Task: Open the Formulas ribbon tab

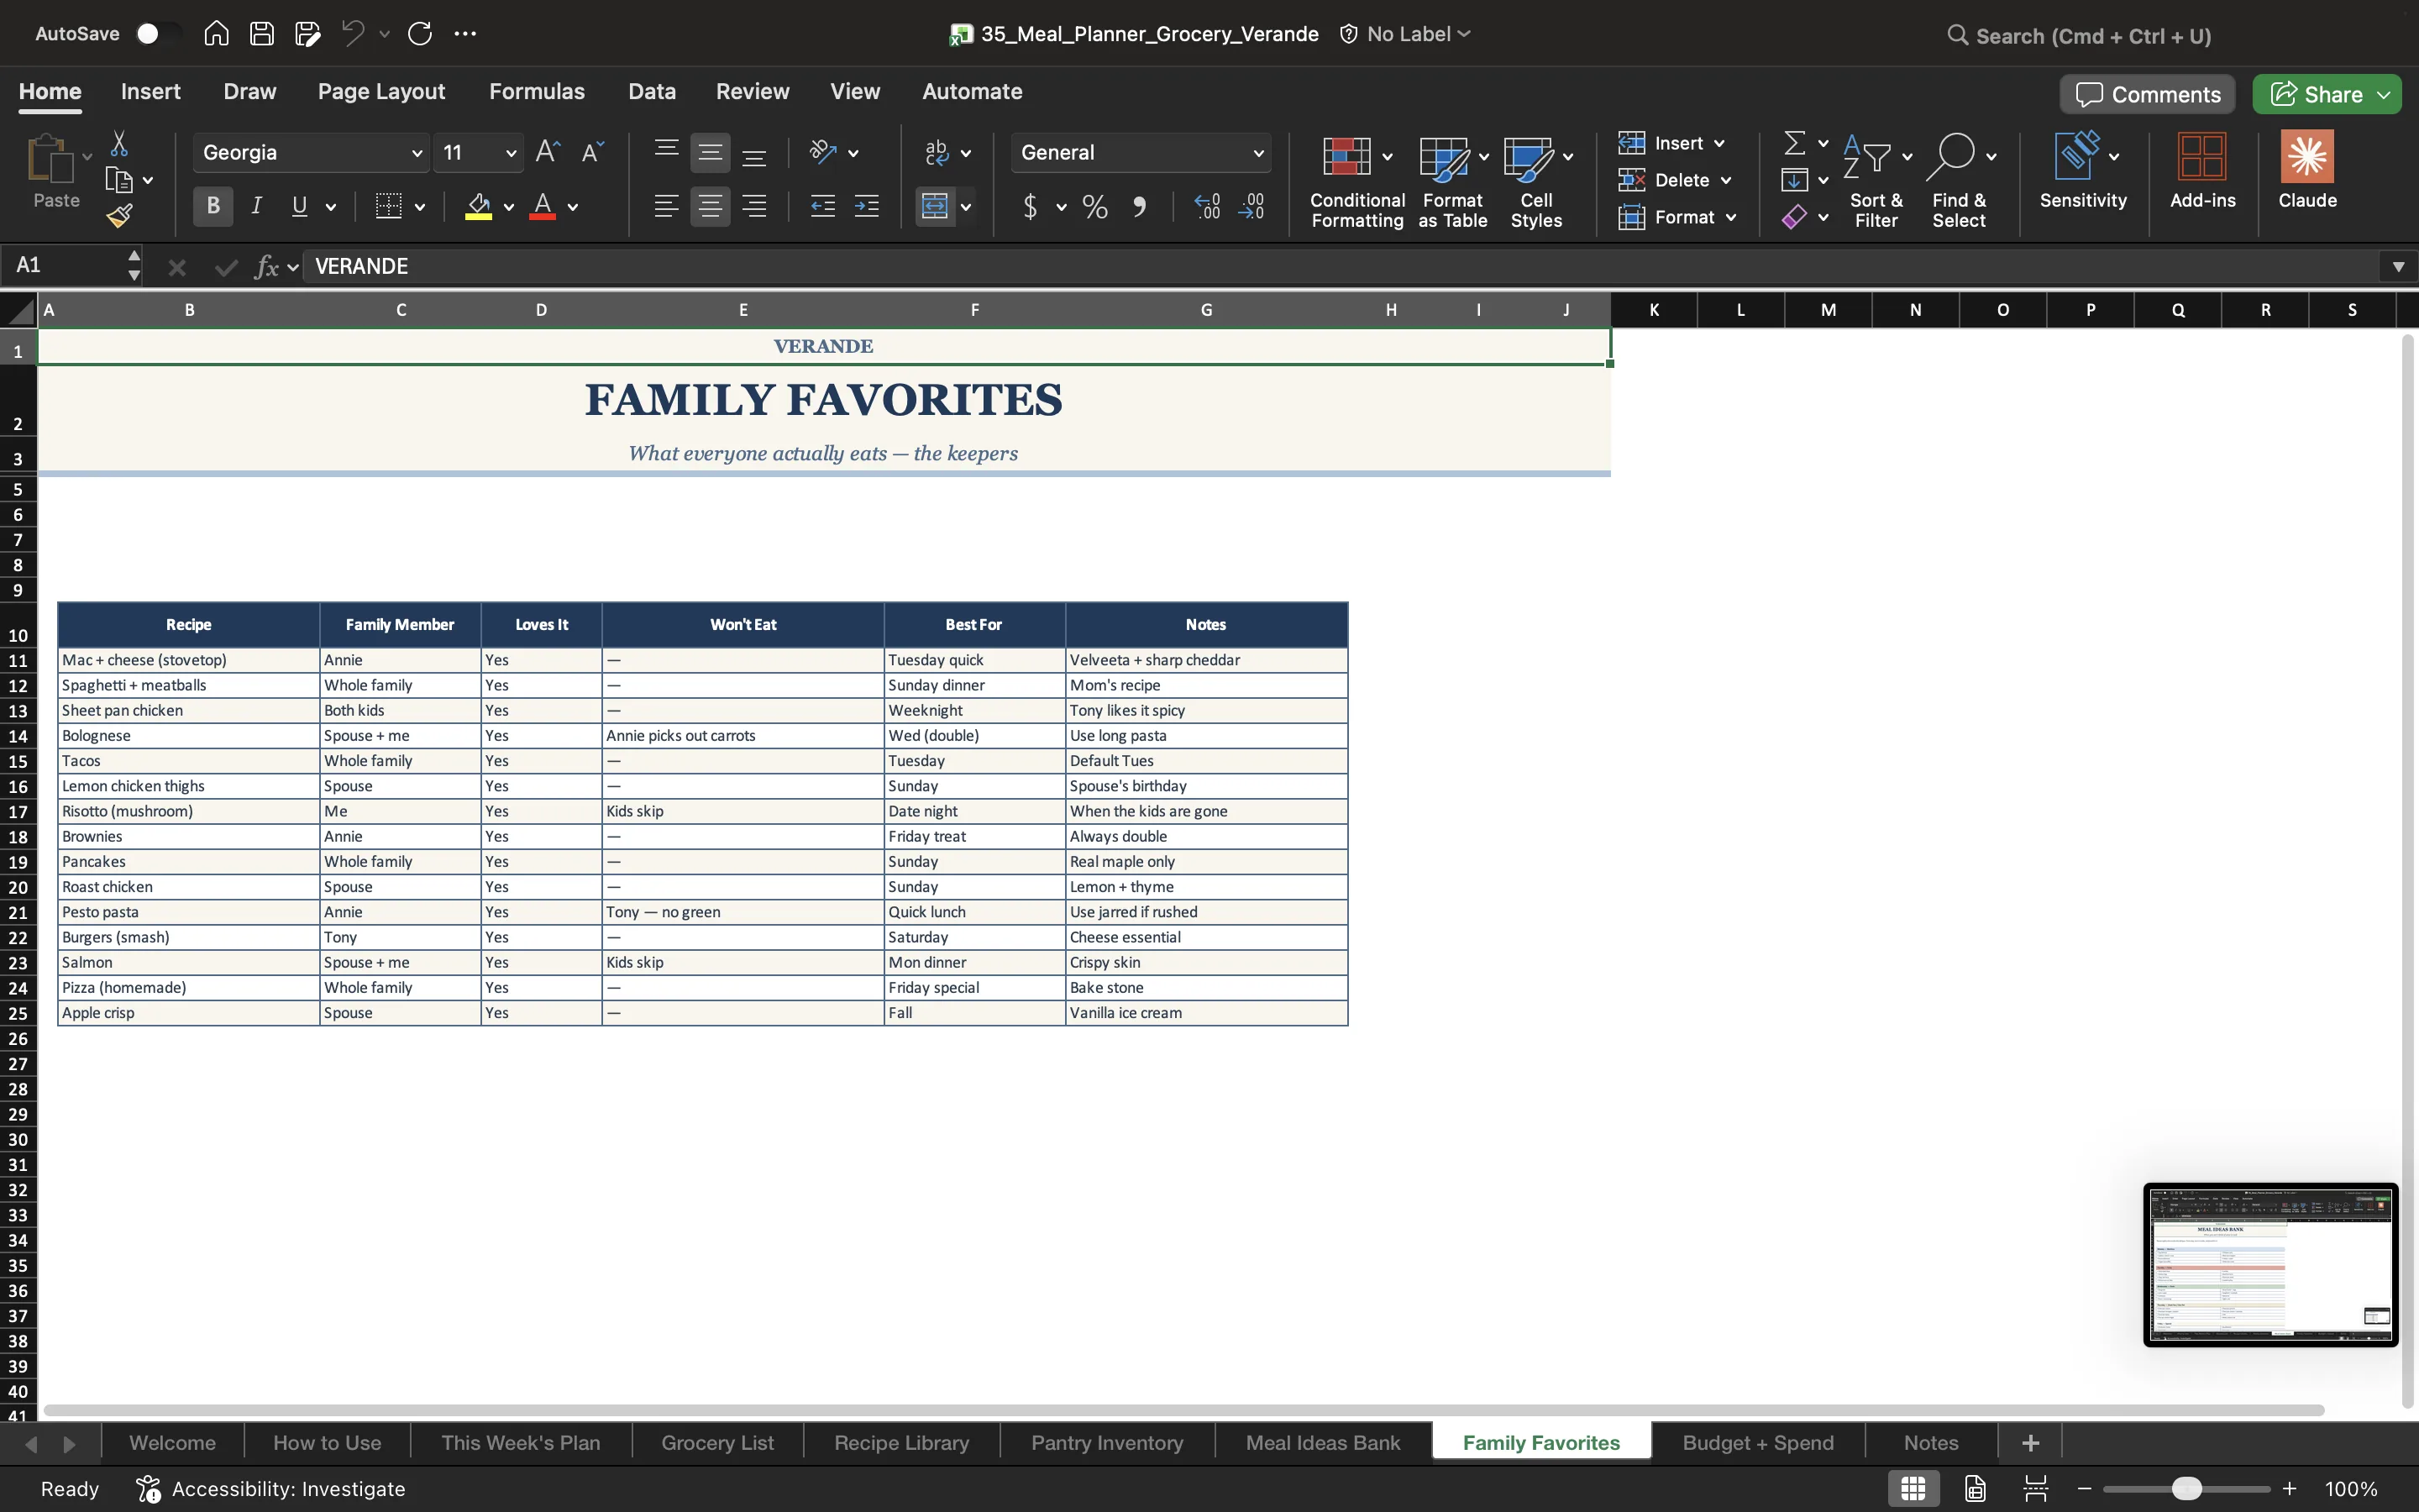Action: click(537, 92)
